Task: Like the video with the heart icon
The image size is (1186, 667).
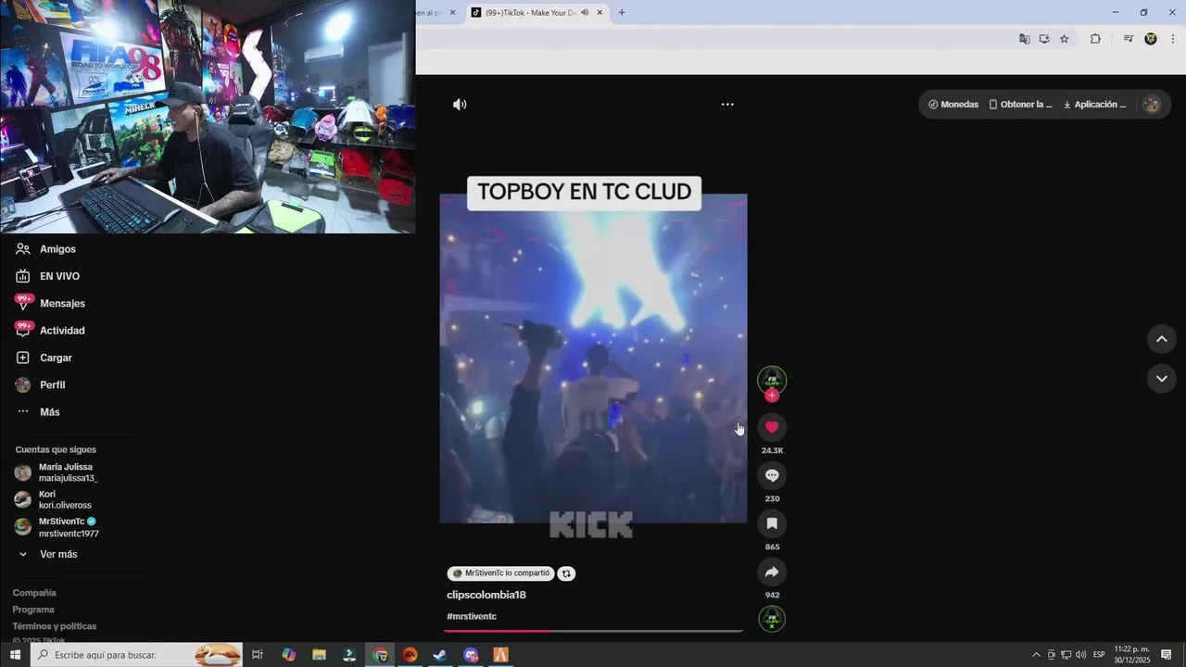Action: pos(772,427)
